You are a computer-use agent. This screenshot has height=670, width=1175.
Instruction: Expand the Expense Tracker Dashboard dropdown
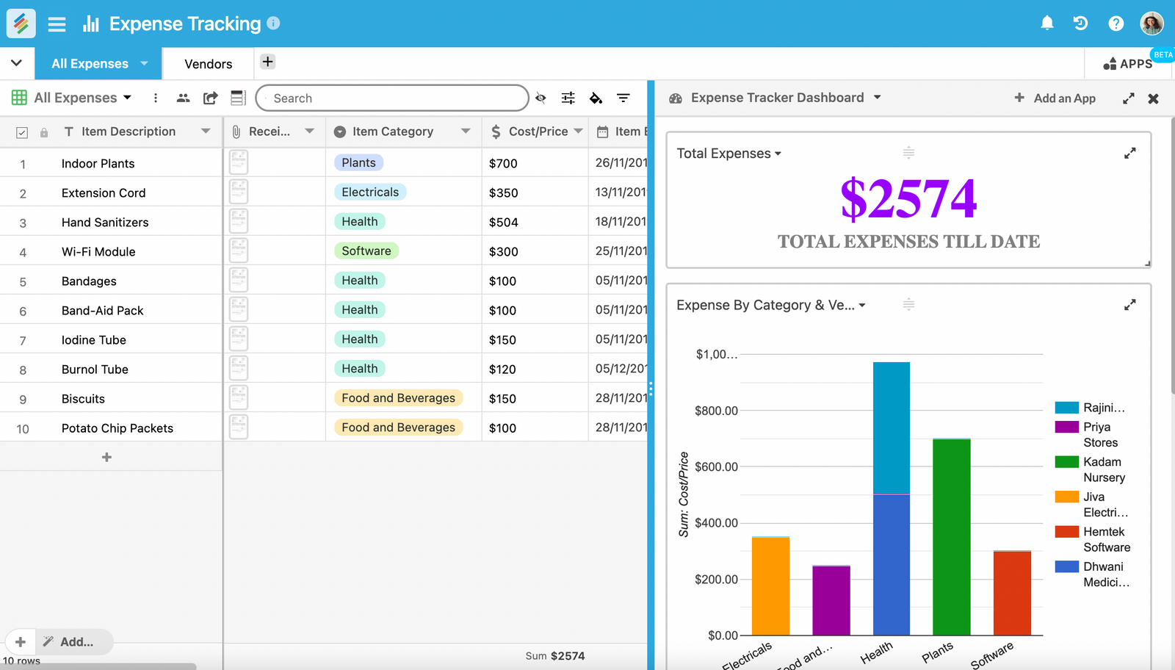click(878, 97)
